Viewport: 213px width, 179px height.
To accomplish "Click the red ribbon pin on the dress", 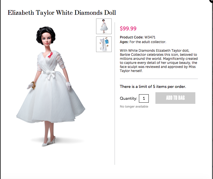I will 50,55.
